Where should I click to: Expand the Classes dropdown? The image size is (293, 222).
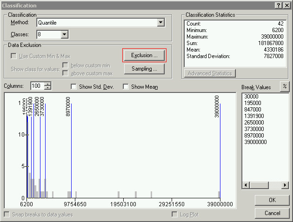65,34
